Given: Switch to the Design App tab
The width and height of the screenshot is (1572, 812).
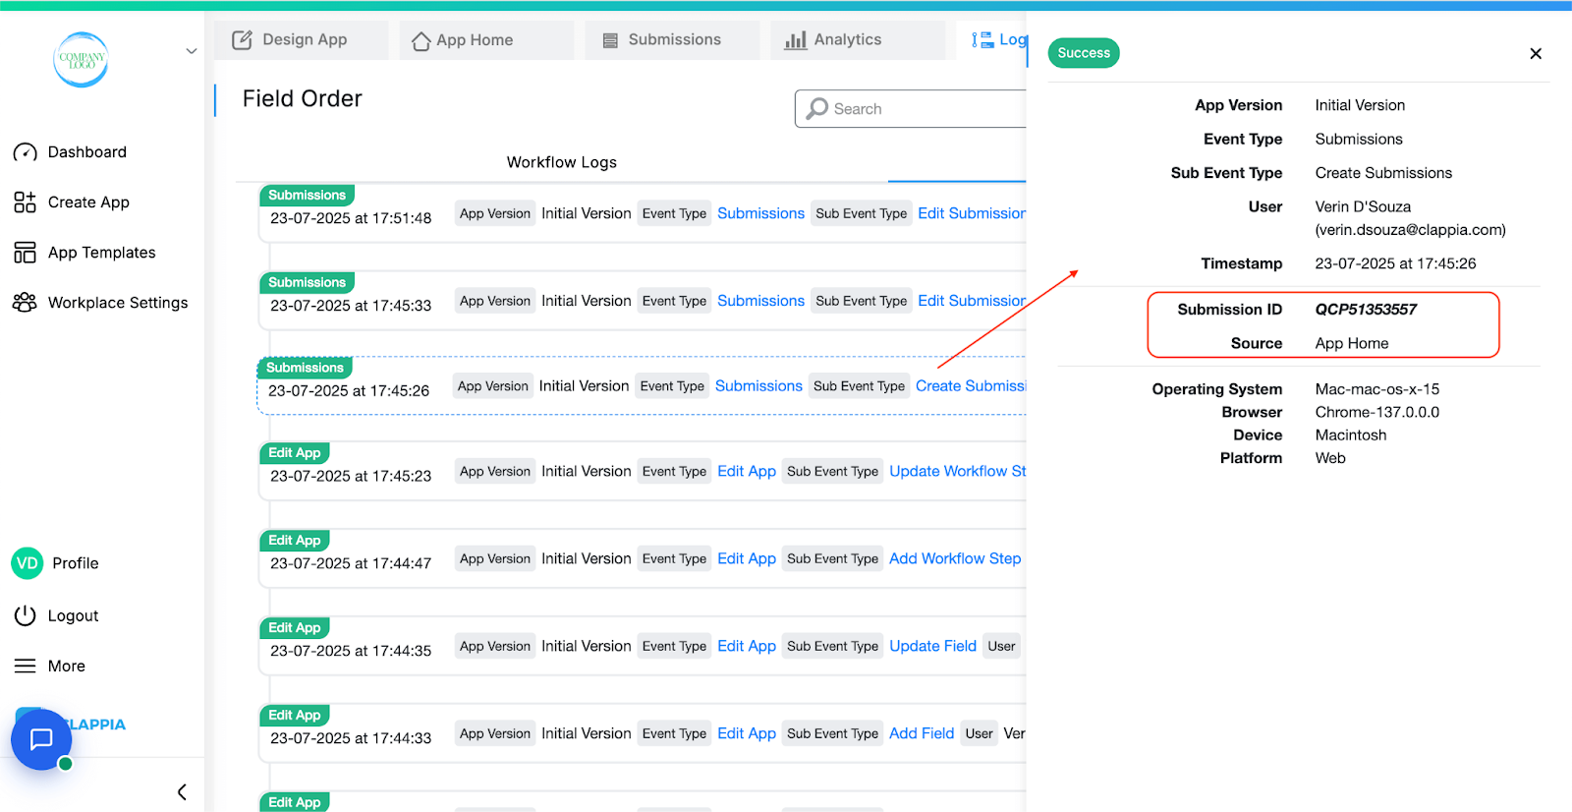Looking at the screenshot, I should 301,40.
